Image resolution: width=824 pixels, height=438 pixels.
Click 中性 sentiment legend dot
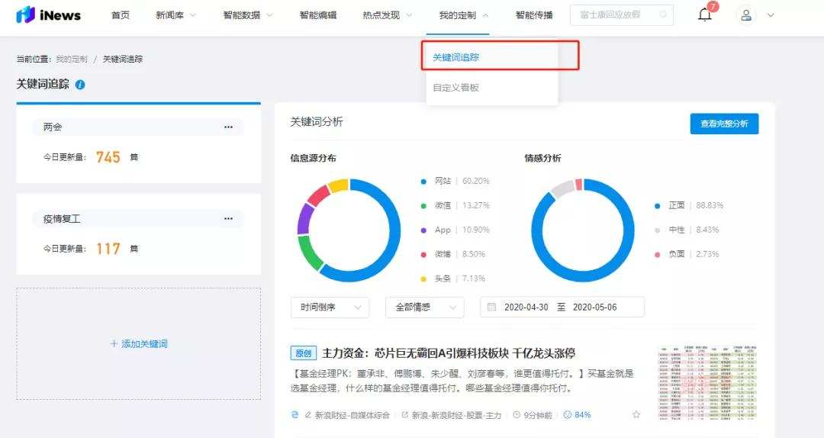(657, 230)
